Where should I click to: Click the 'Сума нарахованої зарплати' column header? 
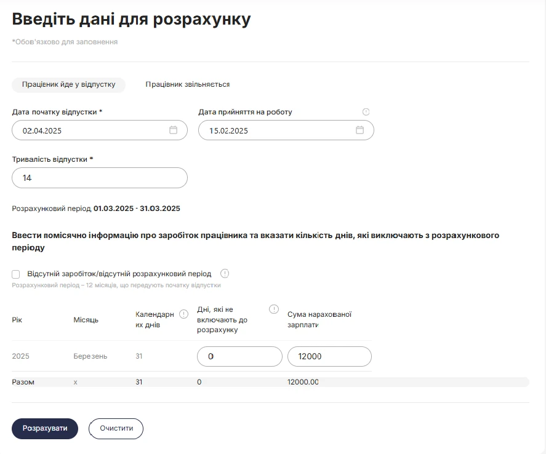[319, 319]
